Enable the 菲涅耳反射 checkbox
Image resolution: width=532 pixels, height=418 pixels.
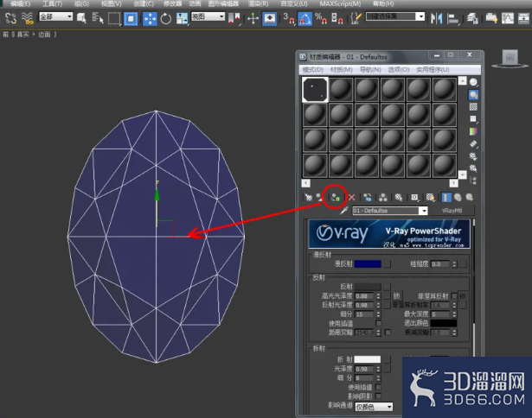point(454,296)
